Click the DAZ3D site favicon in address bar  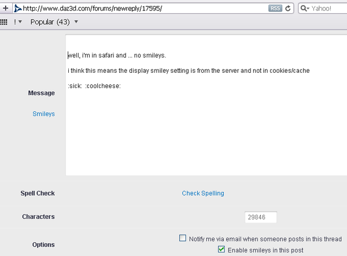(18, 9)
